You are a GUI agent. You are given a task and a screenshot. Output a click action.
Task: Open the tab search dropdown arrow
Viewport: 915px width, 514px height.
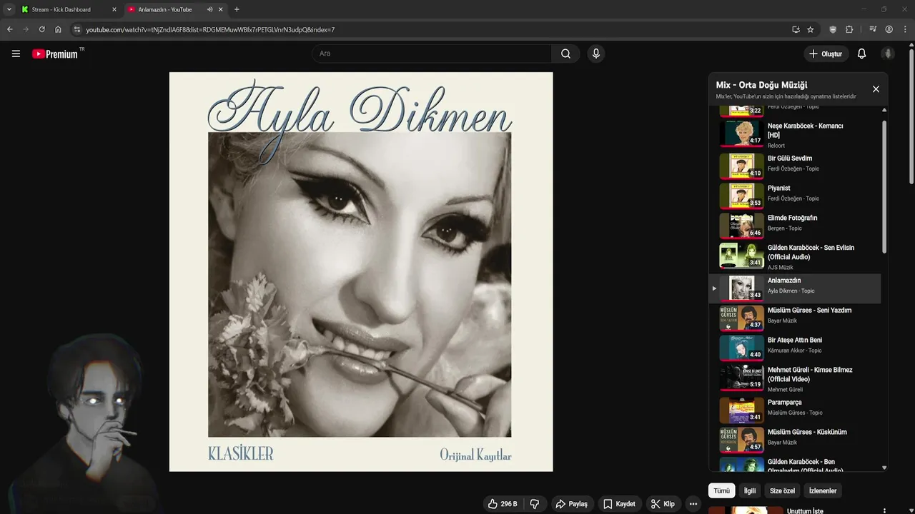[9, 9]
